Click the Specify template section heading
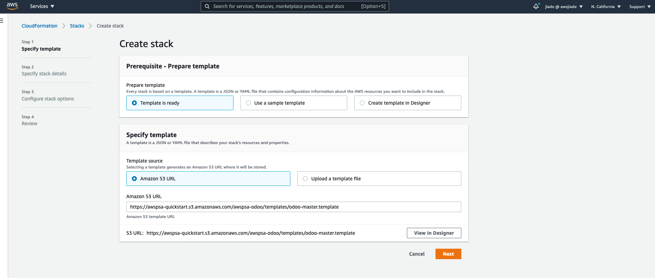This screenshot has width=655, height=278. coord(151,135)
